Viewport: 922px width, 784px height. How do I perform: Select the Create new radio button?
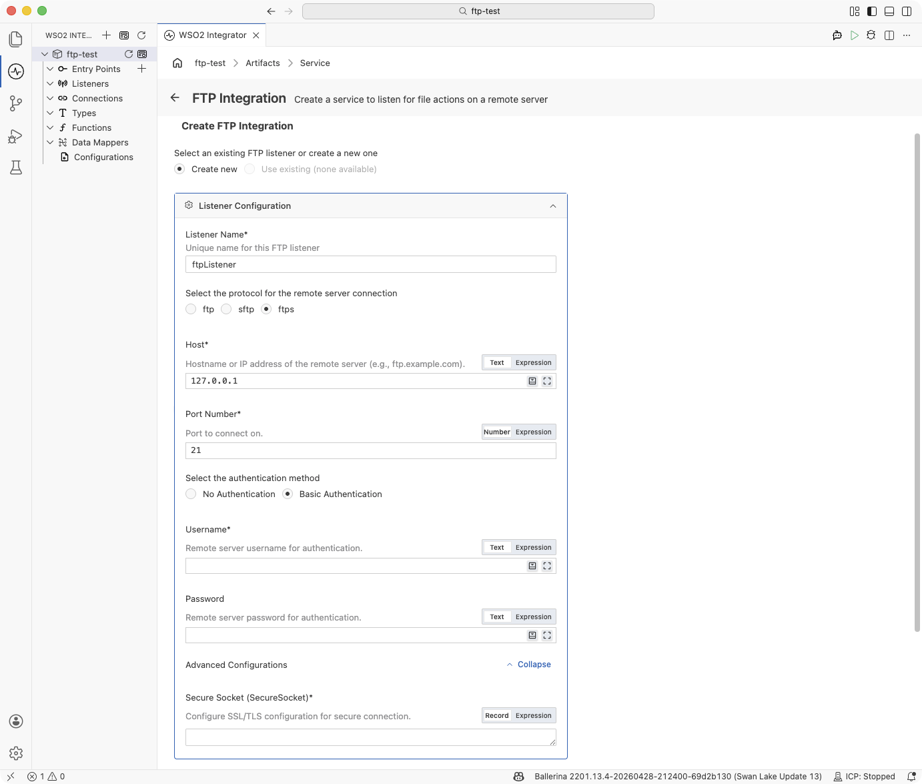point(179,169)
